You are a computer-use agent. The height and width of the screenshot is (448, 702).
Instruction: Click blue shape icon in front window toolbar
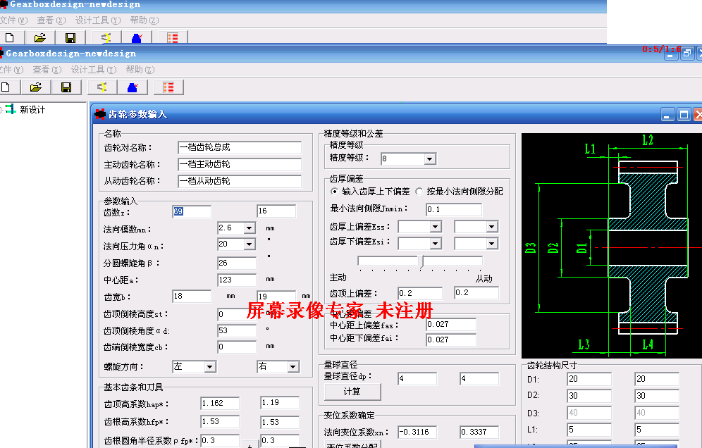tap(133, 87)
